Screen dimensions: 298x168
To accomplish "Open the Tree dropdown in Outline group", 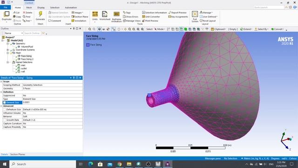I will [x=27, y=21].
